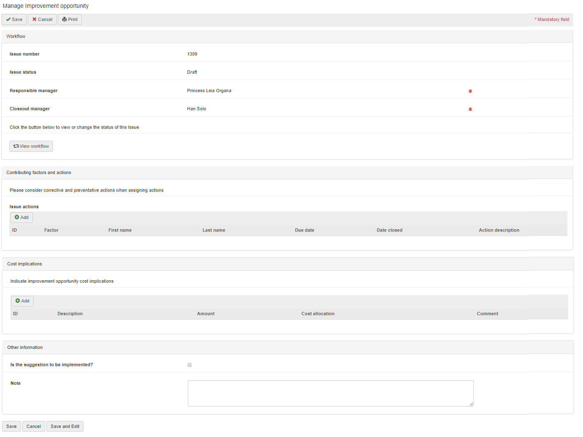
Task: Click the Amount column header
Action: click(x=205, y=314)
